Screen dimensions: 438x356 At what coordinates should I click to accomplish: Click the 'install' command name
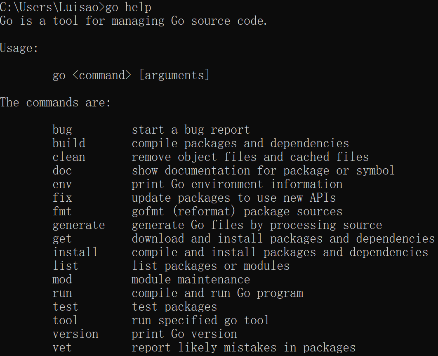tap(75, 252)
